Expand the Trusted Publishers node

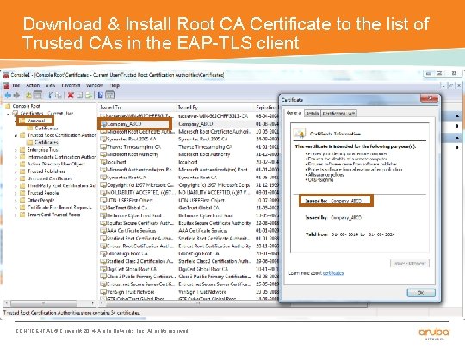tap(15, 171)
